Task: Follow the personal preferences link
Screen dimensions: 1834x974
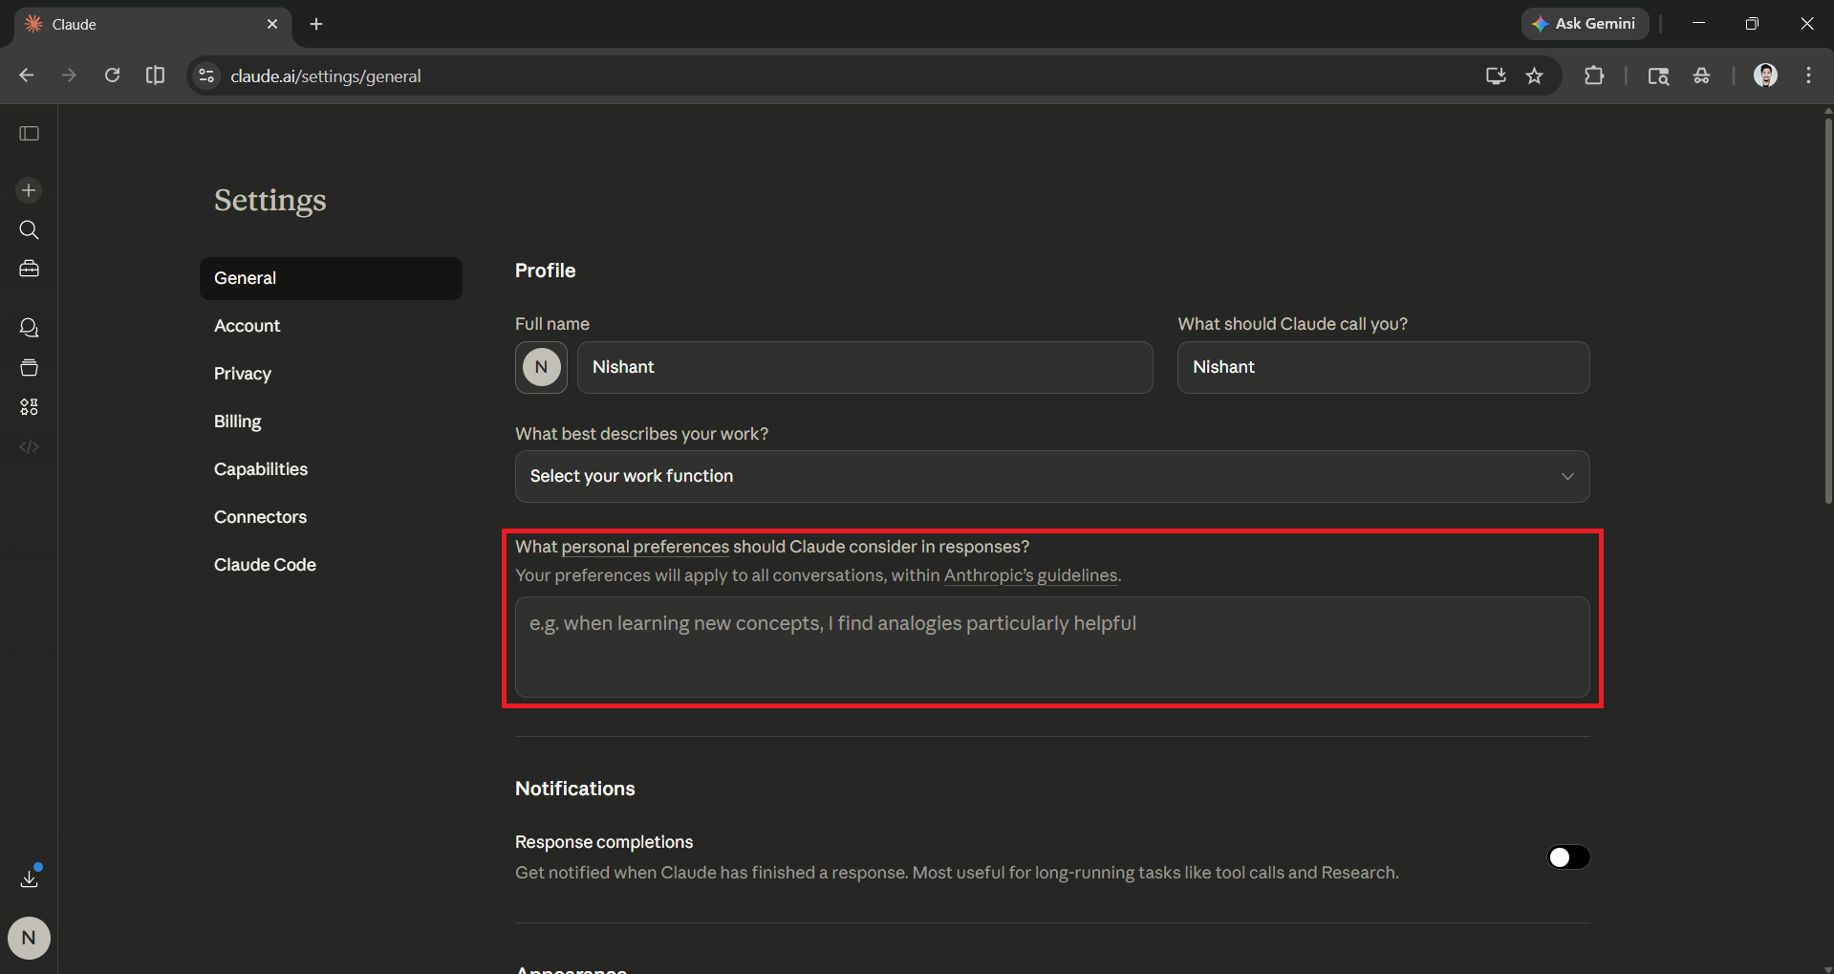Action: click(645, 547)
